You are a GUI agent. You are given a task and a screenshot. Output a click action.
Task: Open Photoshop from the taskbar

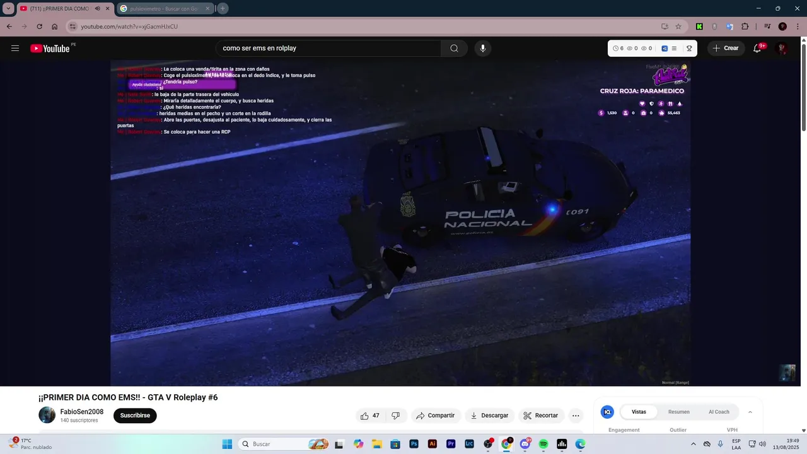point(414,444)
